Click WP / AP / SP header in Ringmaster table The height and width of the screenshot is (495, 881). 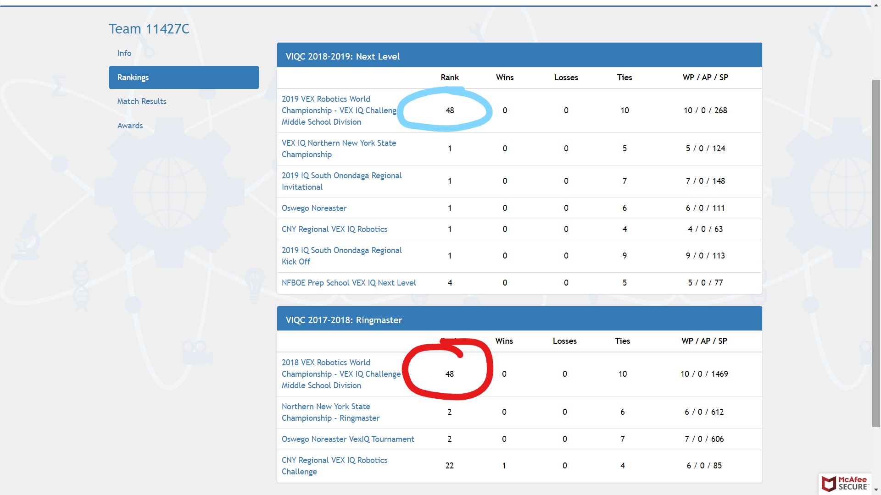click(x=704, y=341)
